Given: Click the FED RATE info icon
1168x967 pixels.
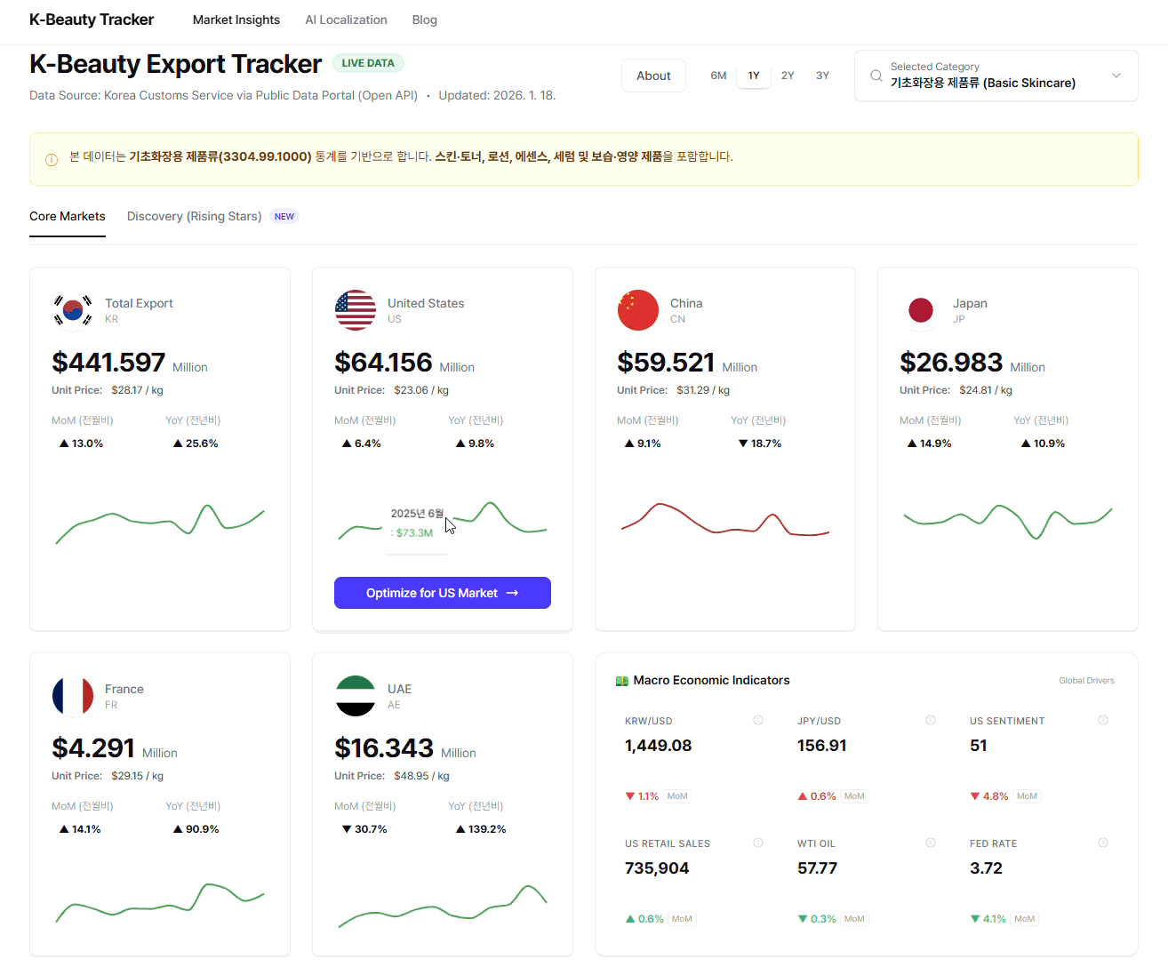Looking at the screenshot, I should click(x=1103, y=843).
